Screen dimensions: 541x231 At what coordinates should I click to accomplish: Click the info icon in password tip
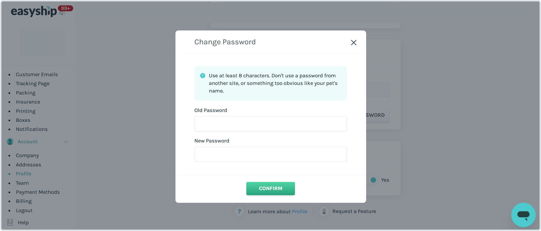pos(203,76)
